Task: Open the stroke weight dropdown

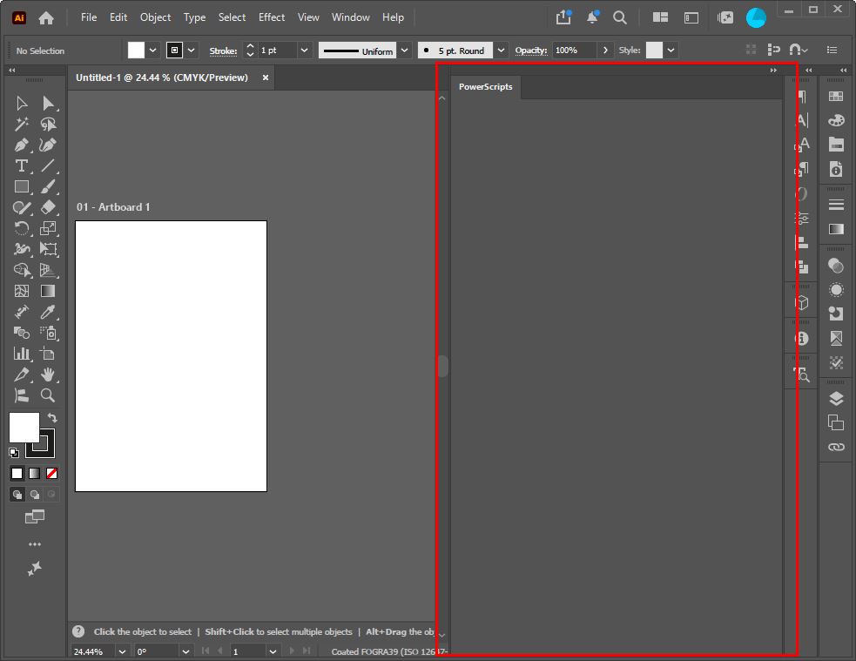Action: [304, 51]
